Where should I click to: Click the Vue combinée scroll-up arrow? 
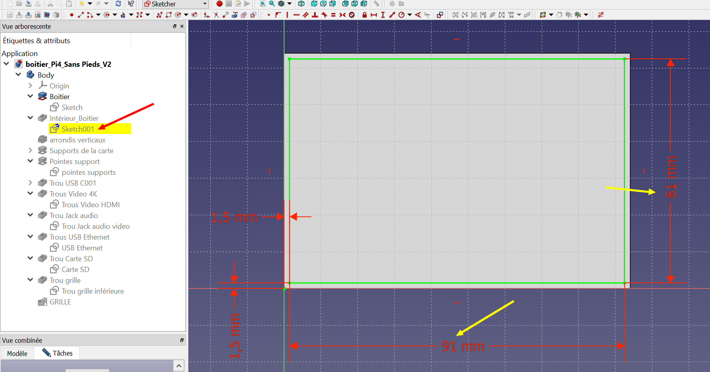point(179,366)
